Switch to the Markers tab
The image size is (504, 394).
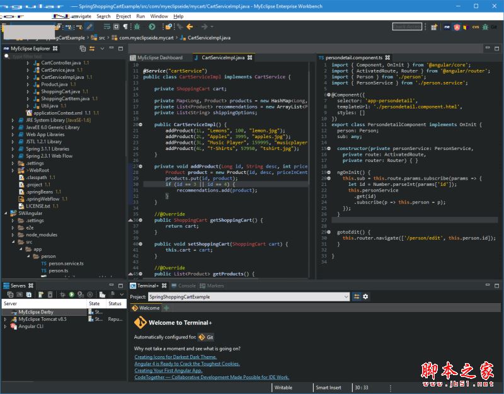coord(212,286)
